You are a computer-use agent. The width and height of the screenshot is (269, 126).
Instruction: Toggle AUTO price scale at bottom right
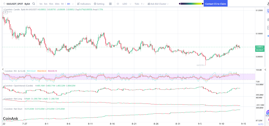(x=260, y=124)
